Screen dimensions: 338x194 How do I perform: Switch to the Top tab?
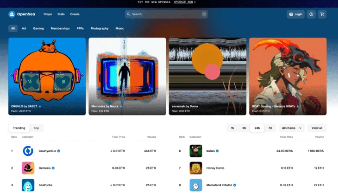[36, 128]
